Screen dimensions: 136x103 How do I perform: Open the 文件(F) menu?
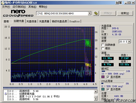click(x=6, y=7)
